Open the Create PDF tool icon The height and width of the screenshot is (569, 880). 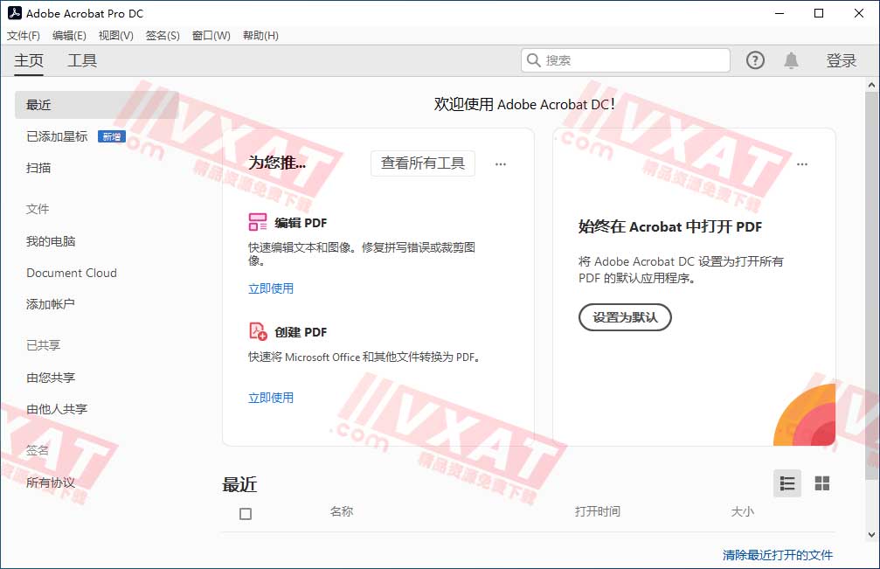(258, 332)
